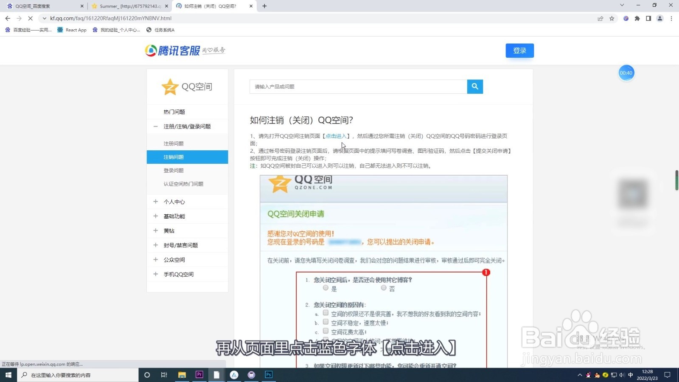Close the Summer_ tab
The width and height of the screenshot is (679, 382).
tap(166, 6)
